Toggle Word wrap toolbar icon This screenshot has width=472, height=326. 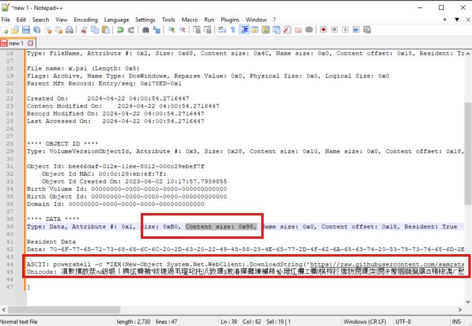[x=222, y=29]
